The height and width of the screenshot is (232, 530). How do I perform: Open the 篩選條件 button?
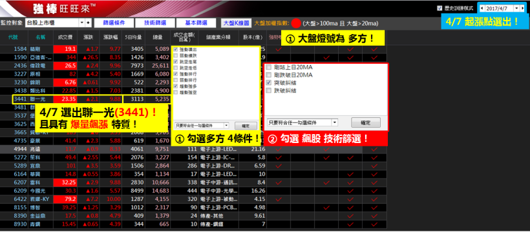(114, 23)
